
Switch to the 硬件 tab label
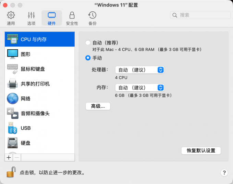[x=52, y=23]
